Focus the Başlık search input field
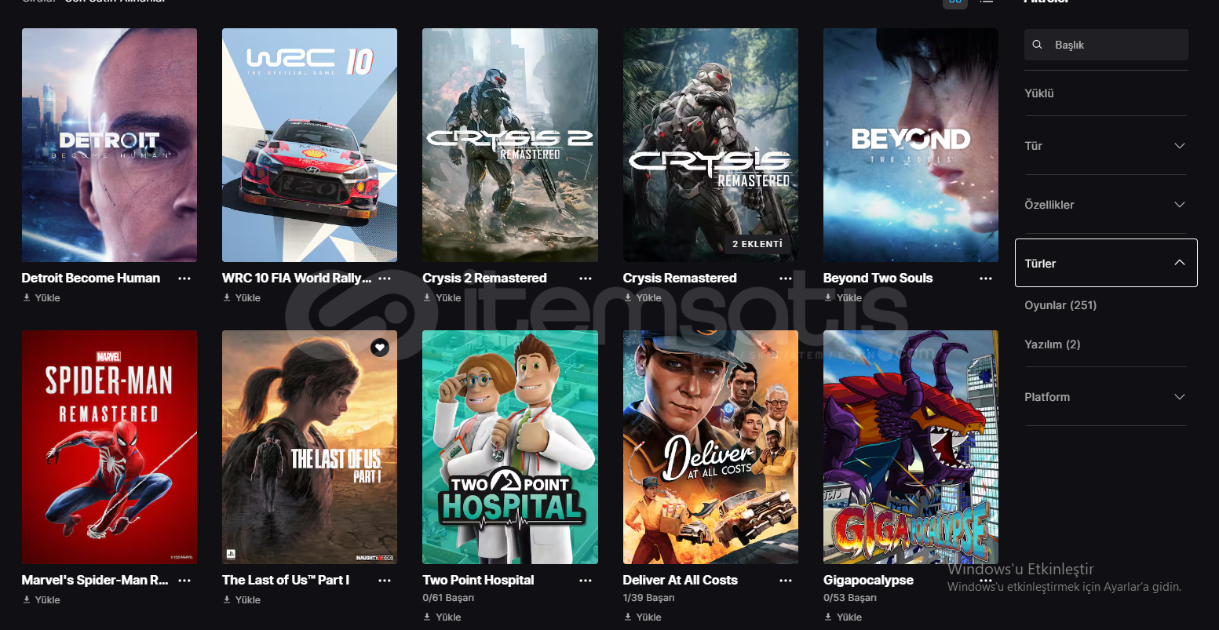Viewport: 1219px width, 630px height. click(1106, 45)
